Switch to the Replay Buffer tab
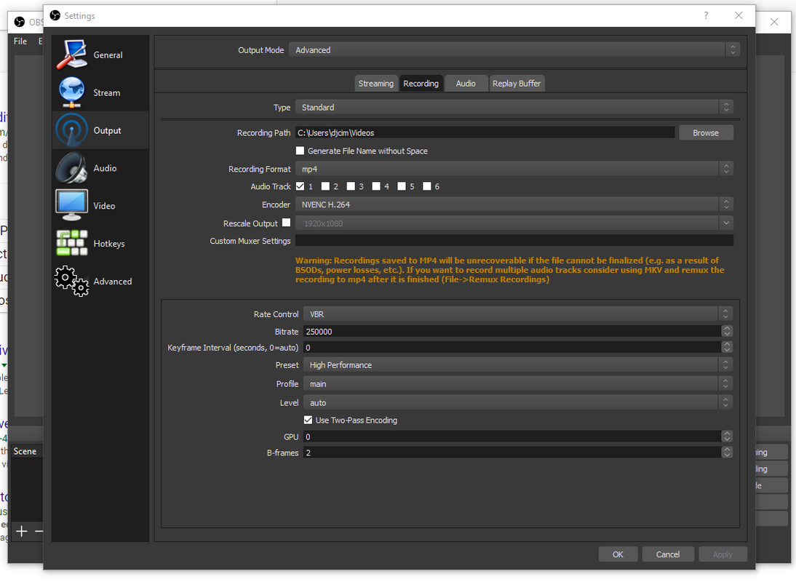Screen dimensions: 796x582 [x=517, y=83]
